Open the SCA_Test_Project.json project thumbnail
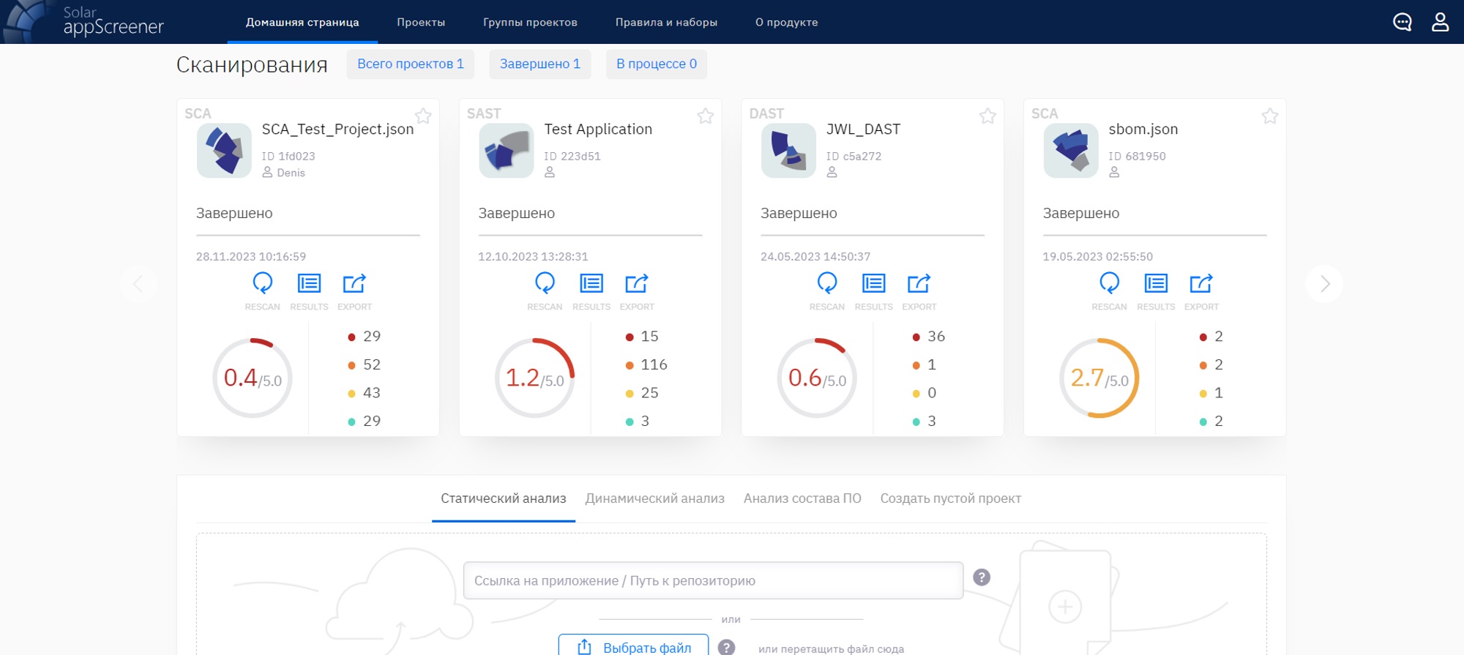The height and width of the screenshot is (655, 1464). tap(224, 151)
